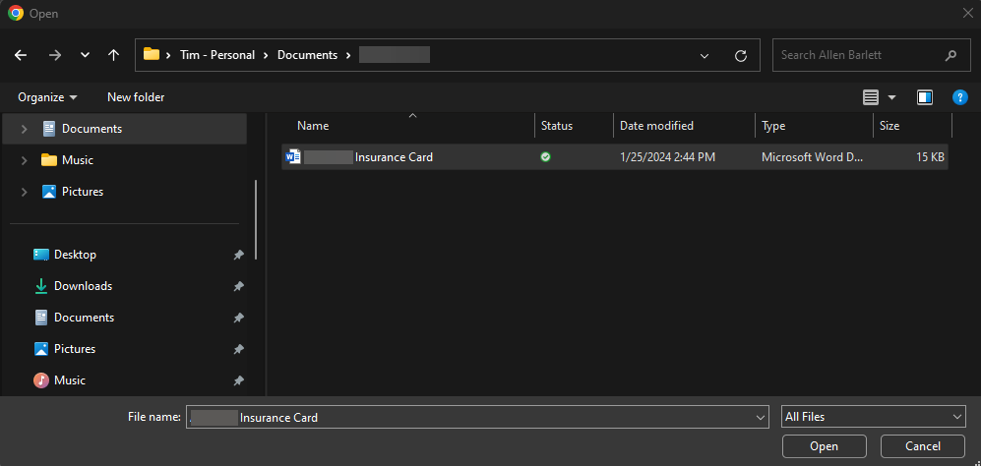
Task: Click New folder in the toolbar
Action: 136,97
